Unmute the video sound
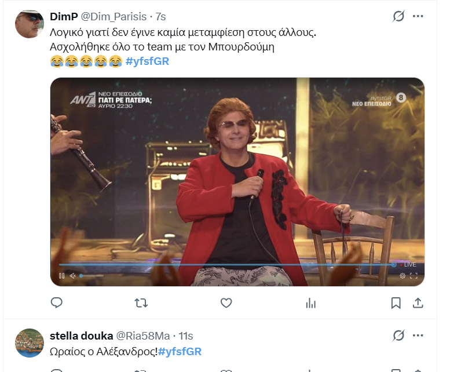The height and width of the screenshot is (372, 450). click(x=72, y=276)
